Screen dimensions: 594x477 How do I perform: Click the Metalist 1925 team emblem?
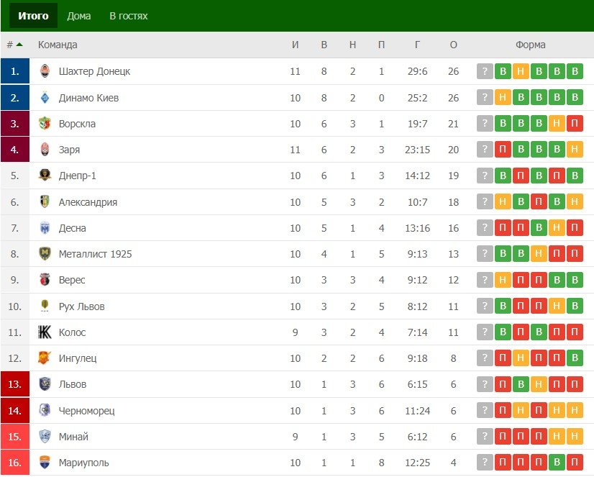tap(45, 254)
